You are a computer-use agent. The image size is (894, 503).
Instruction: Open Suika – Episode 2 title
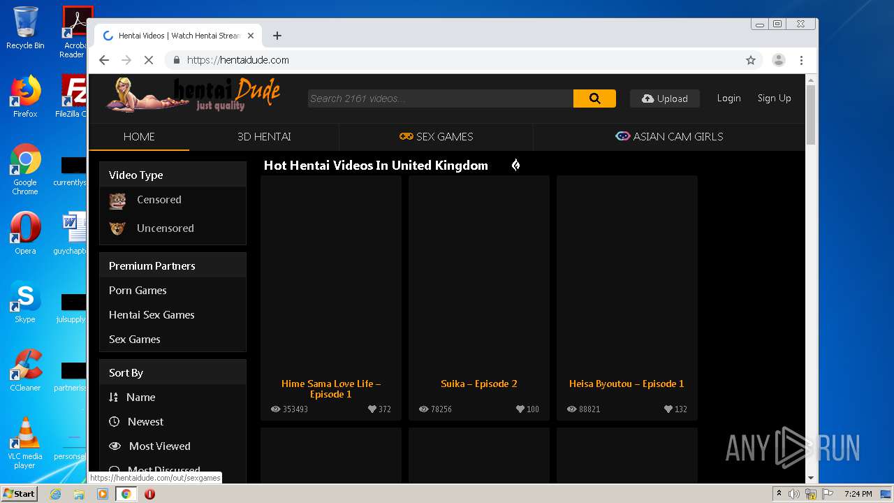pyautogui.click(x=479, y=384)
